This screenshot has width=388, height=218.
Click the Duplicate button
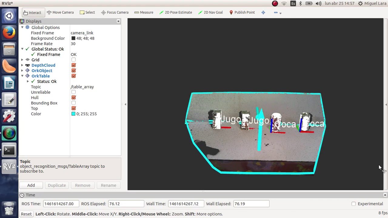[x=57, y=185]
